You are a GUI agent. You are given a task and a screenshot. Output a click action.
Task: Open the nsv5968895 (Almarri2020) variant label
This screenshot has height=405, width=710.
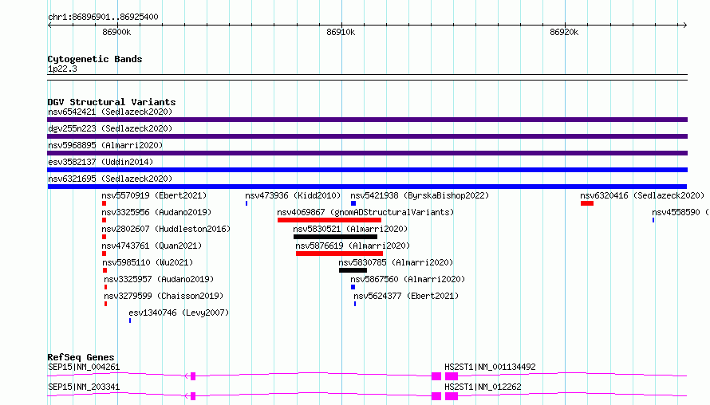click(x=105, y=145)
